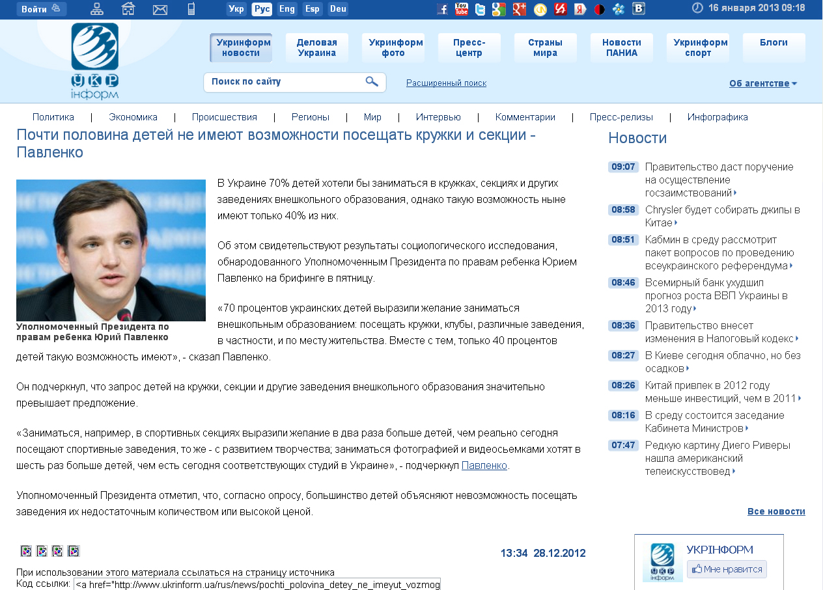Click the red square social icon
823x590 pixels.
coord(561,9)
